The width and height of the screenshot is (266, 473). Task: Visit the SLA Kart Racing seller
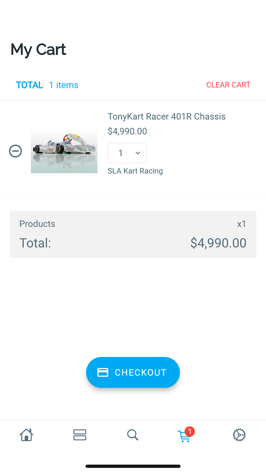point(135,171)
